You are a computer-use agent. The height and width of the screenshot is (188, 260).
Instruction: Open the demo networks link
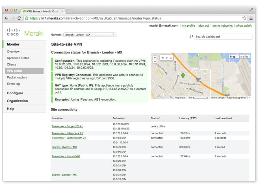click(x=222, y=25)
